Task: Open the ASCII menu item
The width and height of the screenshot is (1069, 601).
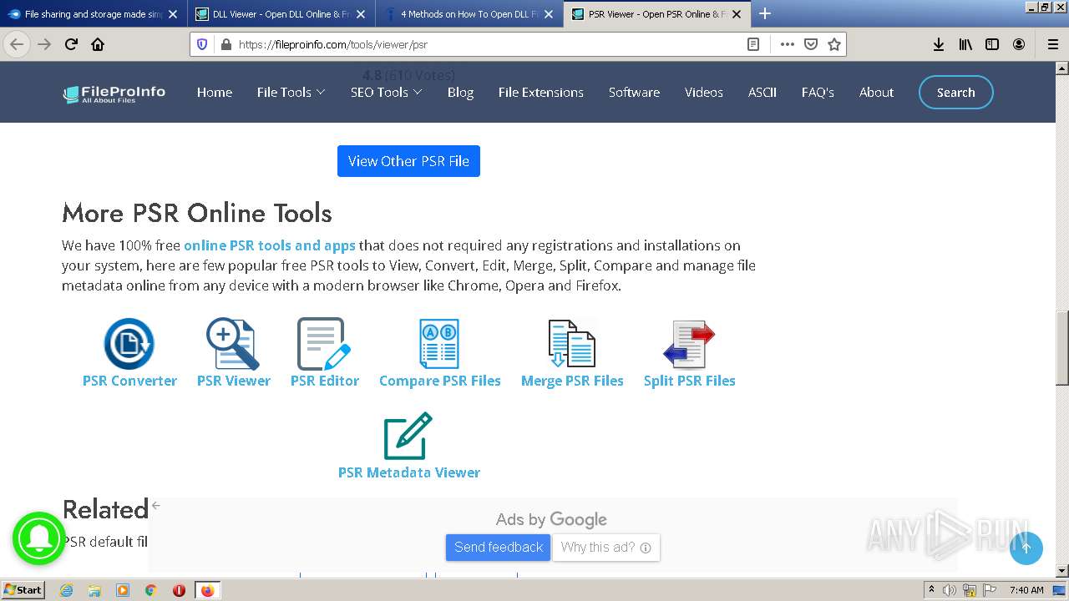Action: click(x=762, y=92)
